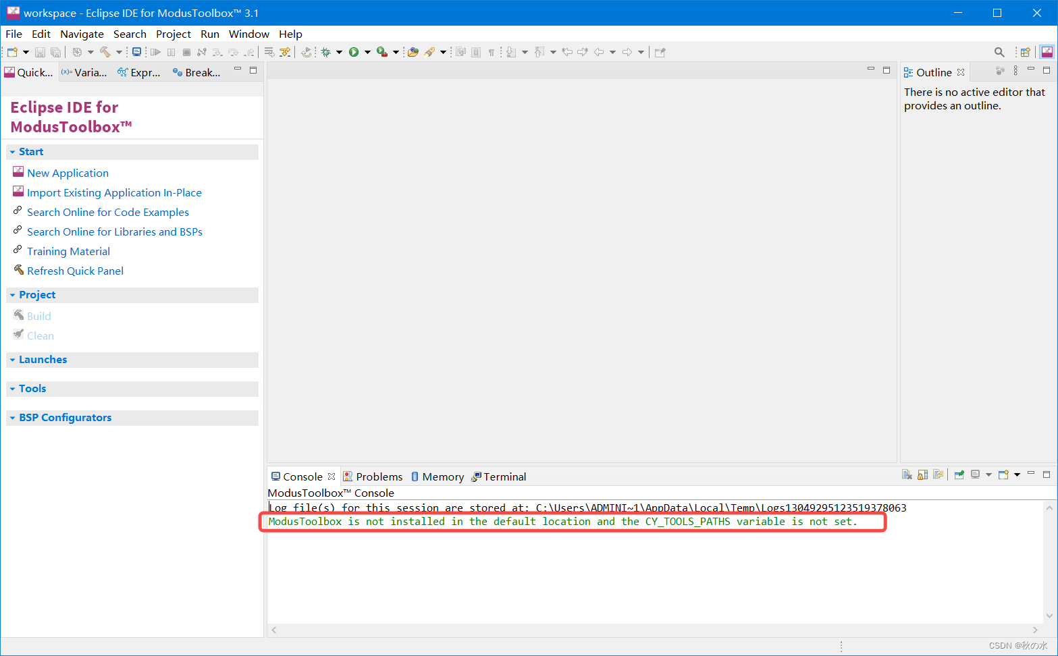
Task: Switch to the Breakpoints tab
Action: (196, 72)
